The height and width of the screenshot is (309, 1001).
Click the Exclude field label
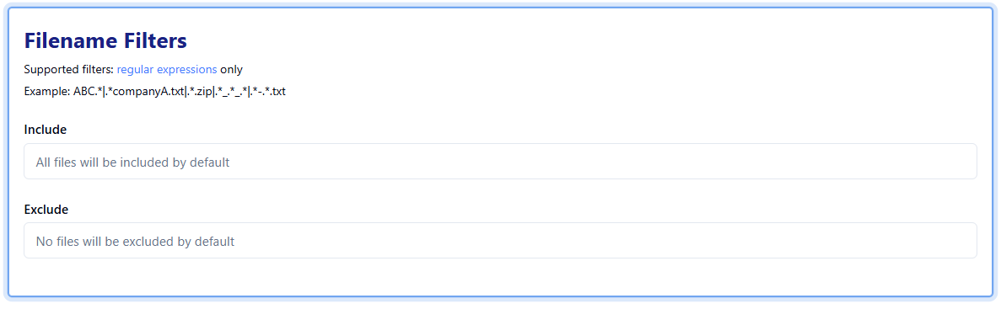click(46, 209)
